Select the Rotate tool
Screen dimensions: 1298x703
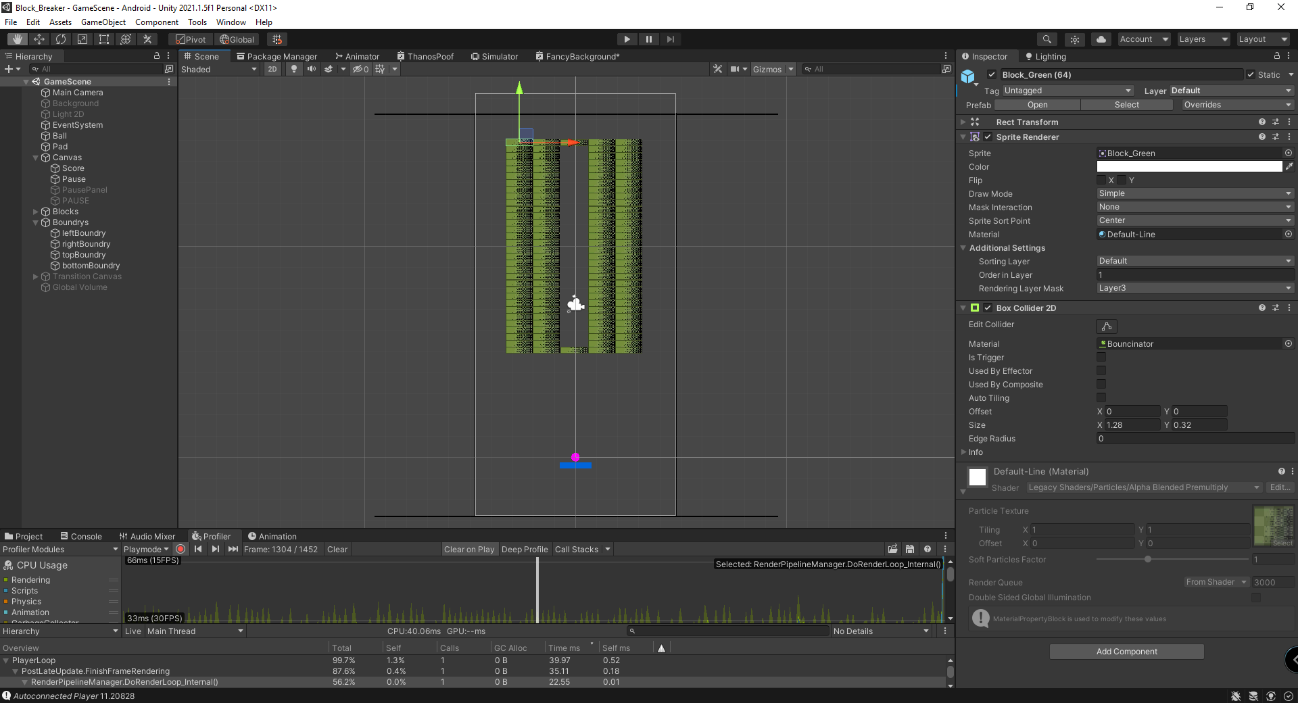pyautogui.click(x=61, y=39)
